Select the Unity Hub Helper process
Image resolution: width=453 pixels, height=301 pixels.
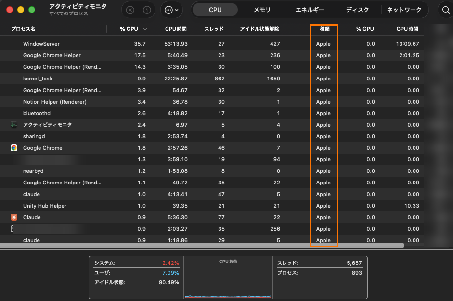click(212, 206)
